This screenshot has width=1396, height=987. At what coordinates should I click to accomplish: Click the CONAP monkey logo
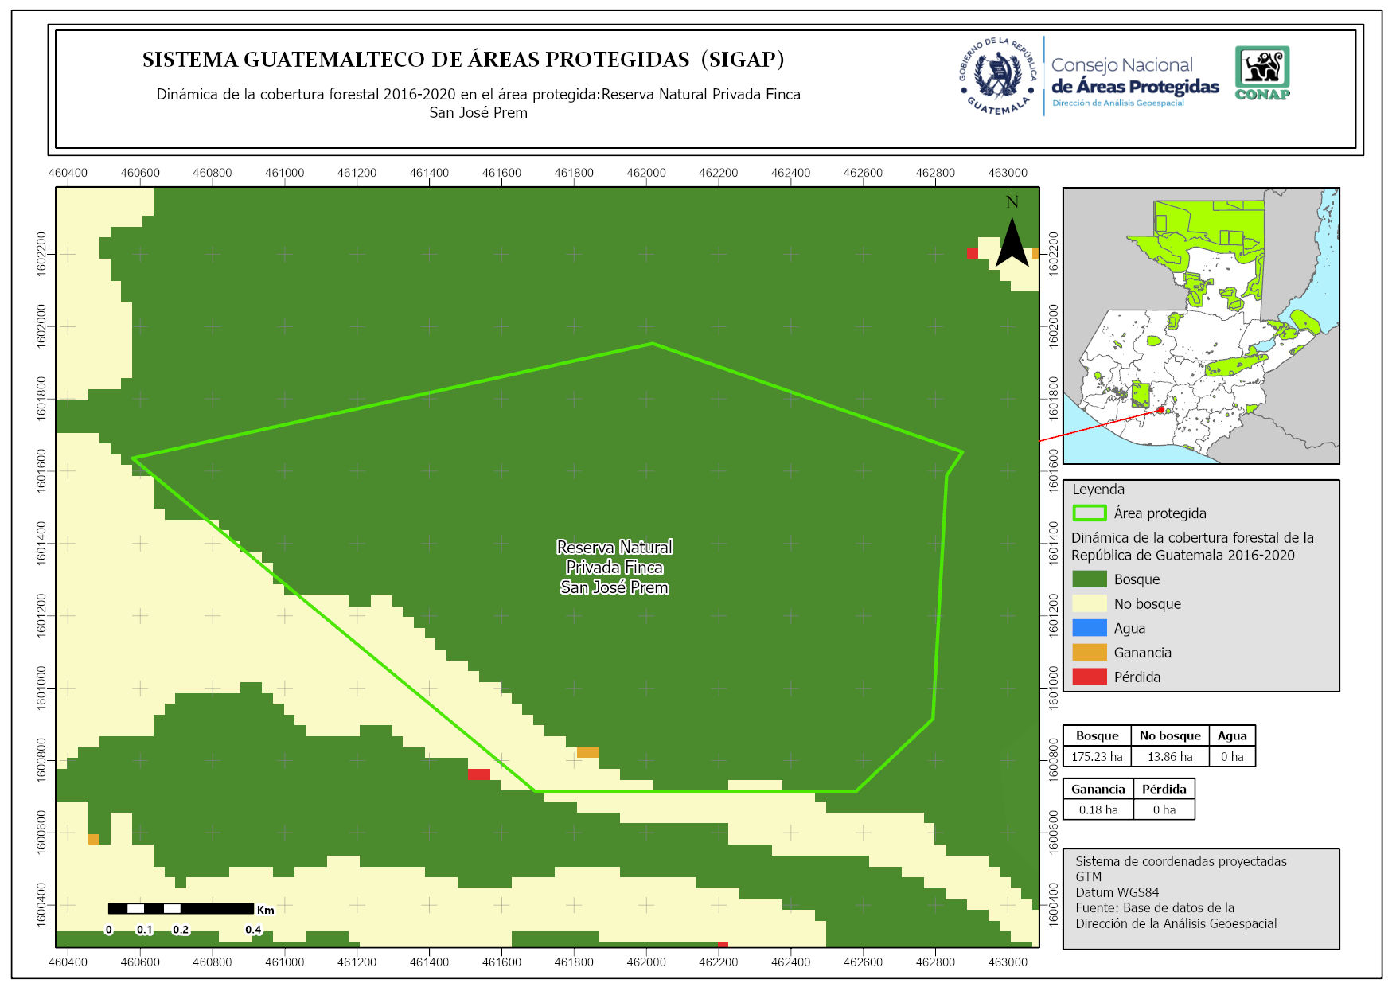(1262, 72)
